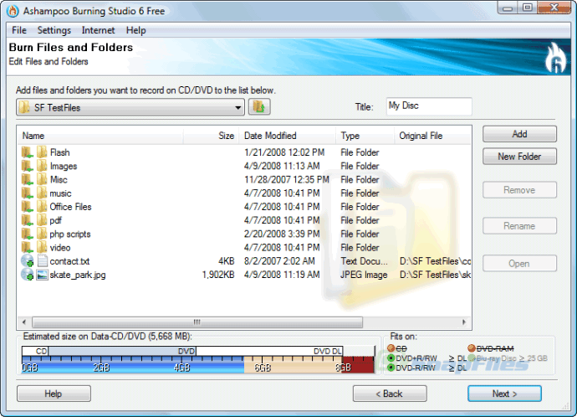Screen dimensions: 577x417
Task: Click the < Back button
Action: 390,394
